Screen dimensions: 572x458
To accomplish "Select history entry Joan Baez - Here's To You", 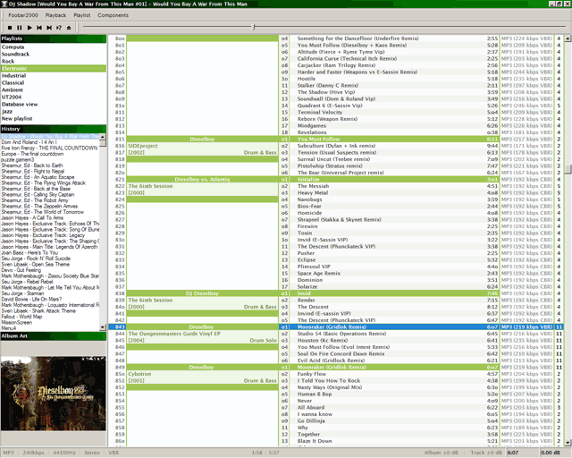I will (50, 253).
